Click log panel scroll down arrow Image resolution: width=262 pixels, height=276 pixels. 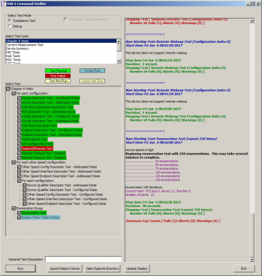(252, 260)
